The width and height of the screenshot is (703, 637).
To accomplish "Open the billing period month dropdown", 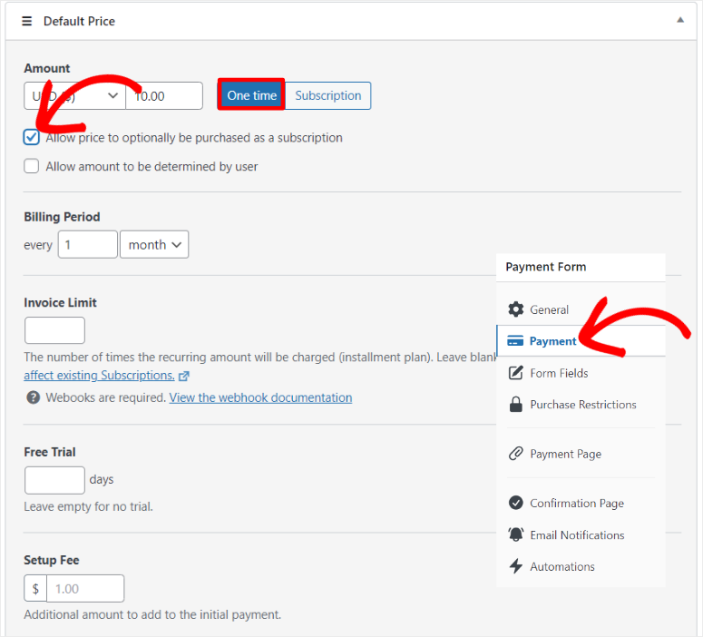I will click(154, 244).
